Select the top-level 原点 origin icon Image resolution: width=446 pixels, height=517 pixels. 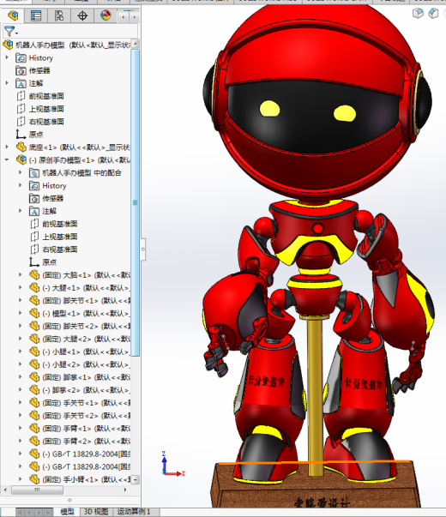pos(21,135)
